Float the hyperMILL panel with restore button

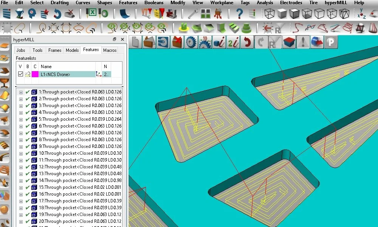pos(115,39)
